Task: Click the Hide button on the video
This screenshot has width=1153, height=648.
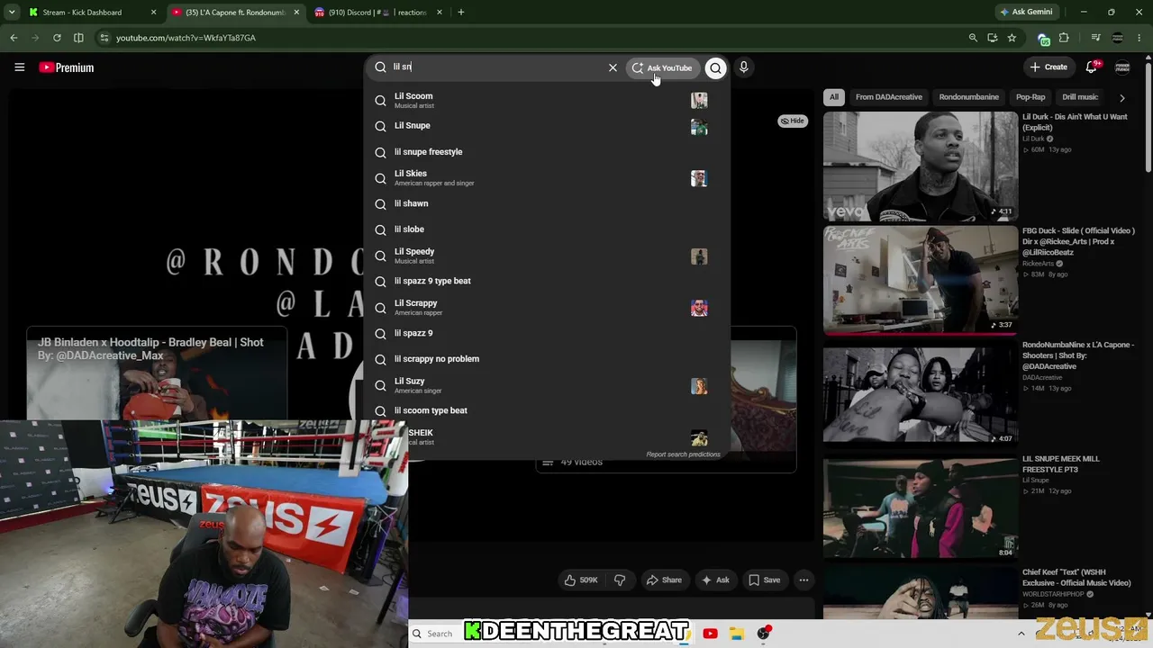Action: point(793,121)
